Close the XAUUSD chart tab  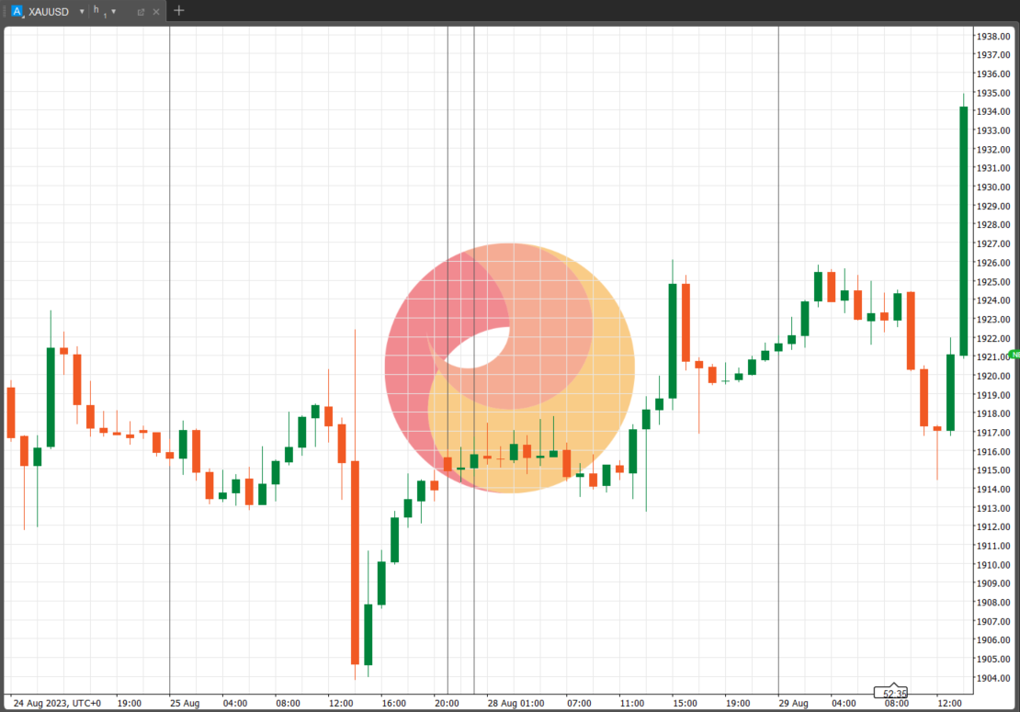(x=156, y=12)
